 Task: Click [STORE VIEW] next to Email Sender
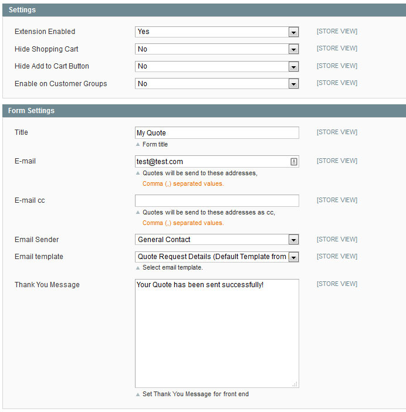(337, 239)
